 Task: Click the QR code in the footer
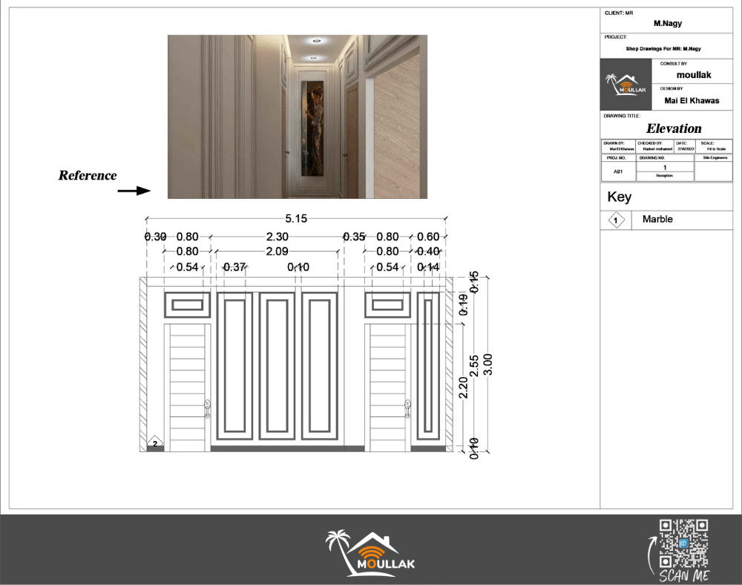coord(683,543)
